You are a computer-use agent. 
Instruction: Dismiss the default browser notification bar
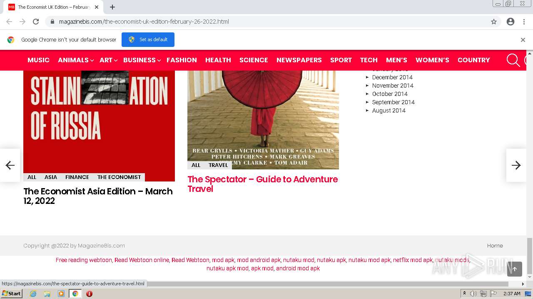[x=523, y=40]
